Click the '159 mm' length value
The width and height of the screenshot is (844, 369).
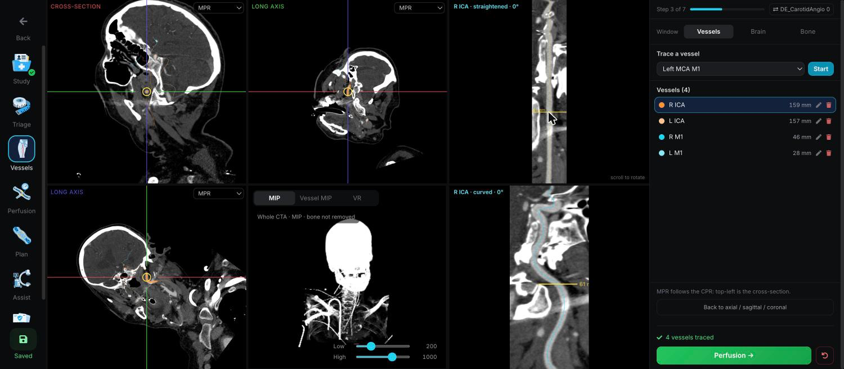(x=800, y=105)
